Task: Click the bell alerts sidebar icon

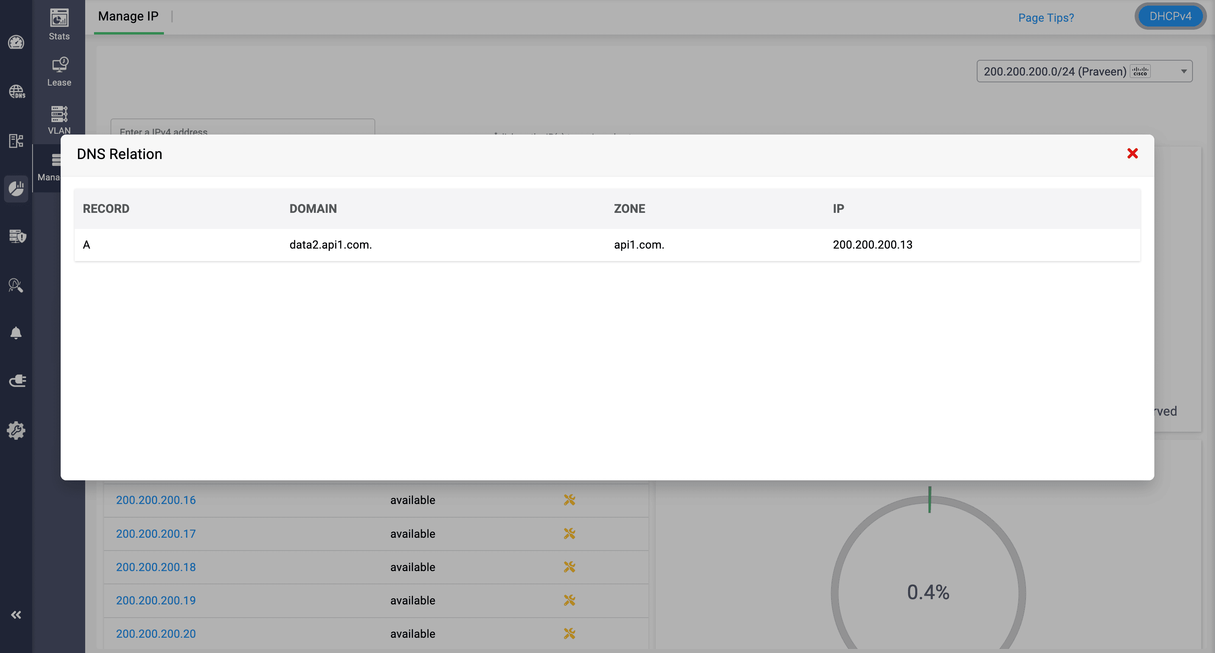Action: (16, 333)
